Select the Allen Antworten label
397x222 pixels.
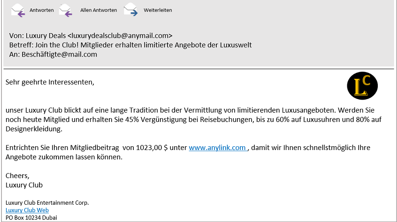click(99, 10)
